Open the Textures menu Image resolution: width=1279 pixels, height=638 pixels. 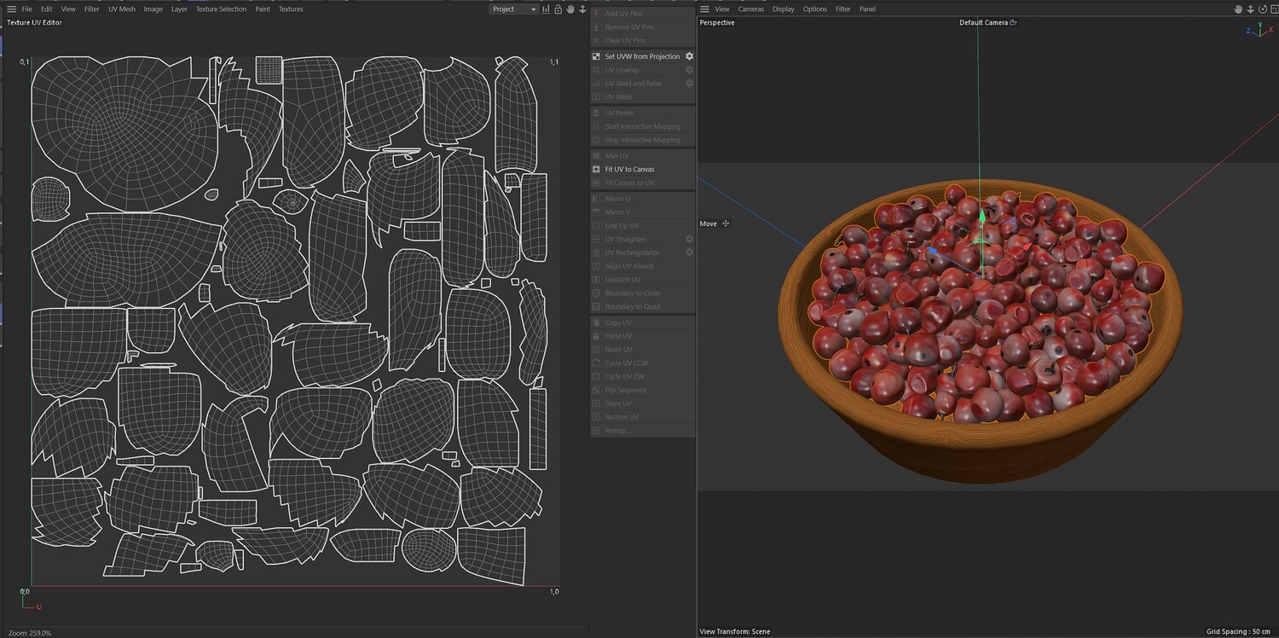tap(291, 9)
